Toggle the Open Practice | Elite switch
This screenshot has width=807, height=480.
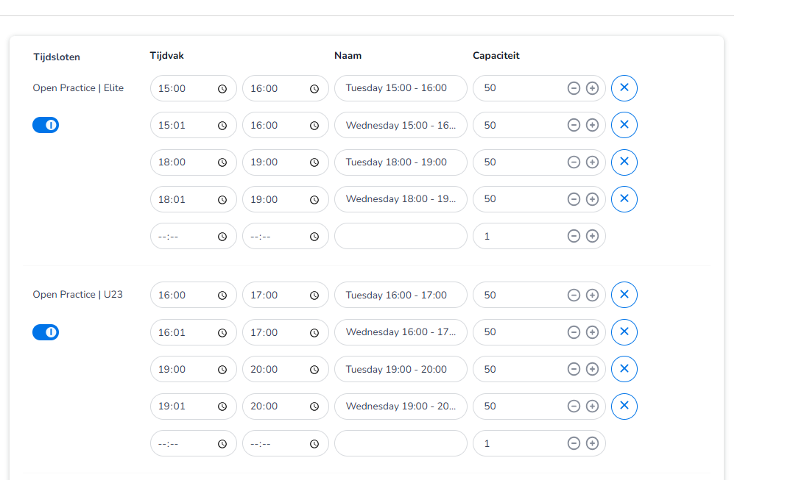click(x=46, y=126)
